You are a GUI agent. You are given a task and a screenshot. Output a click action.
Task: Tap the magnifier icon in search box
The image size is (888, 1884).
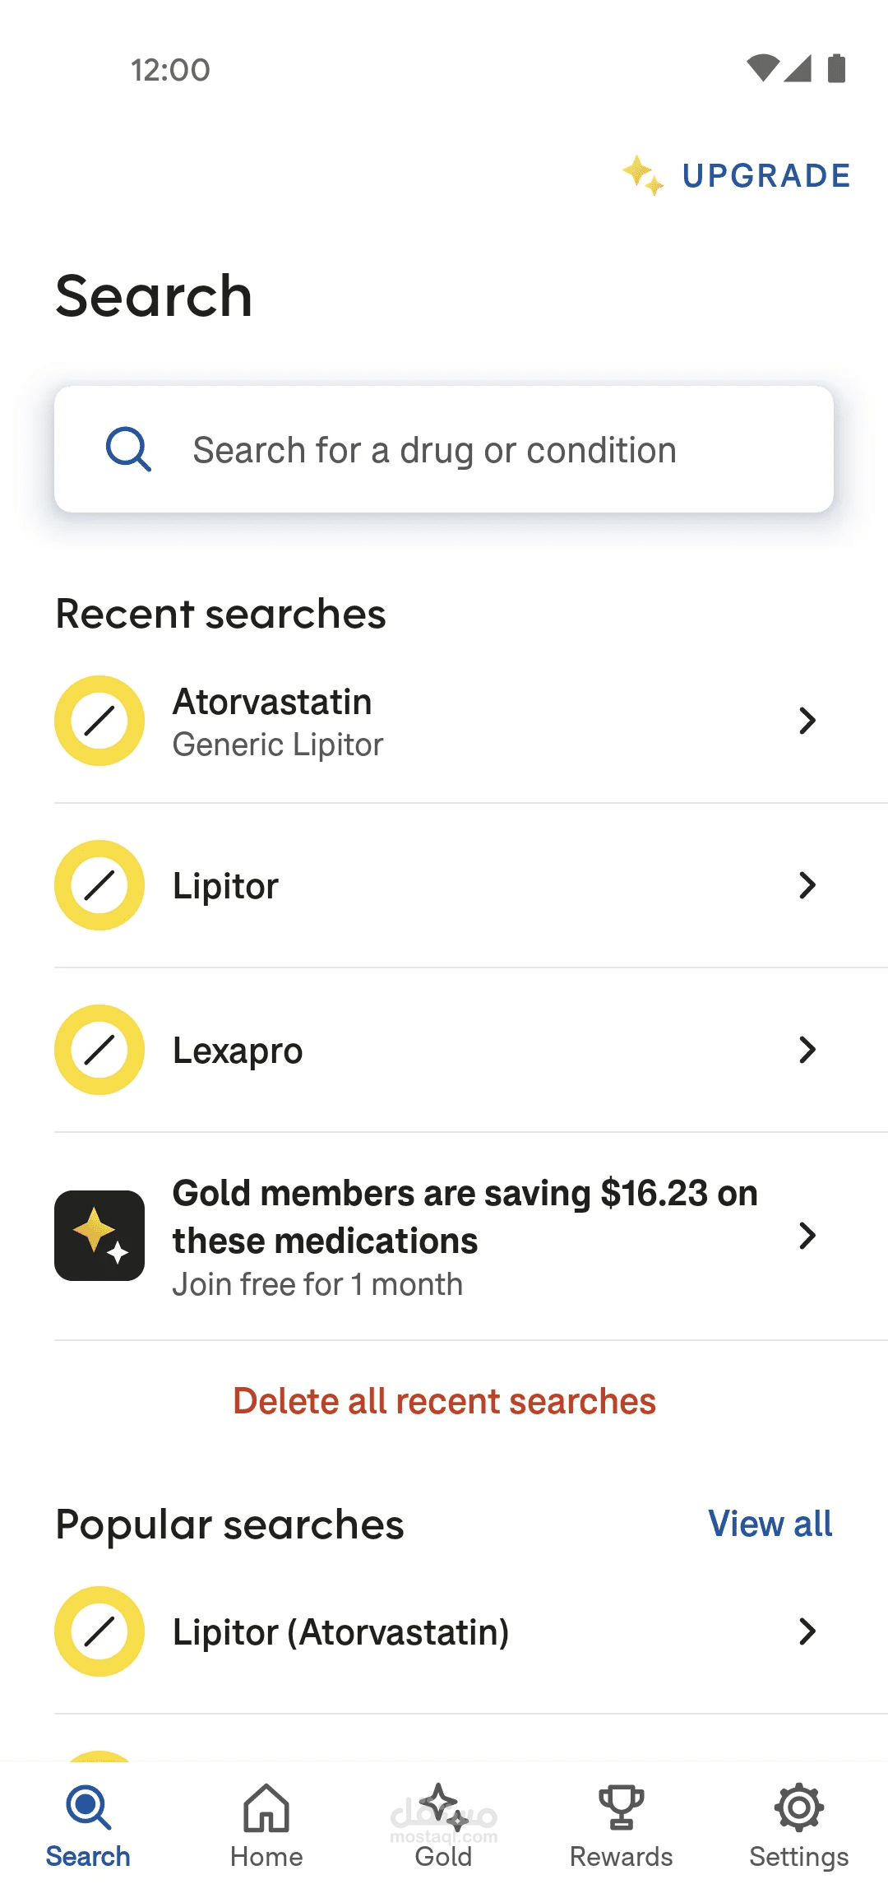(128, 449)
